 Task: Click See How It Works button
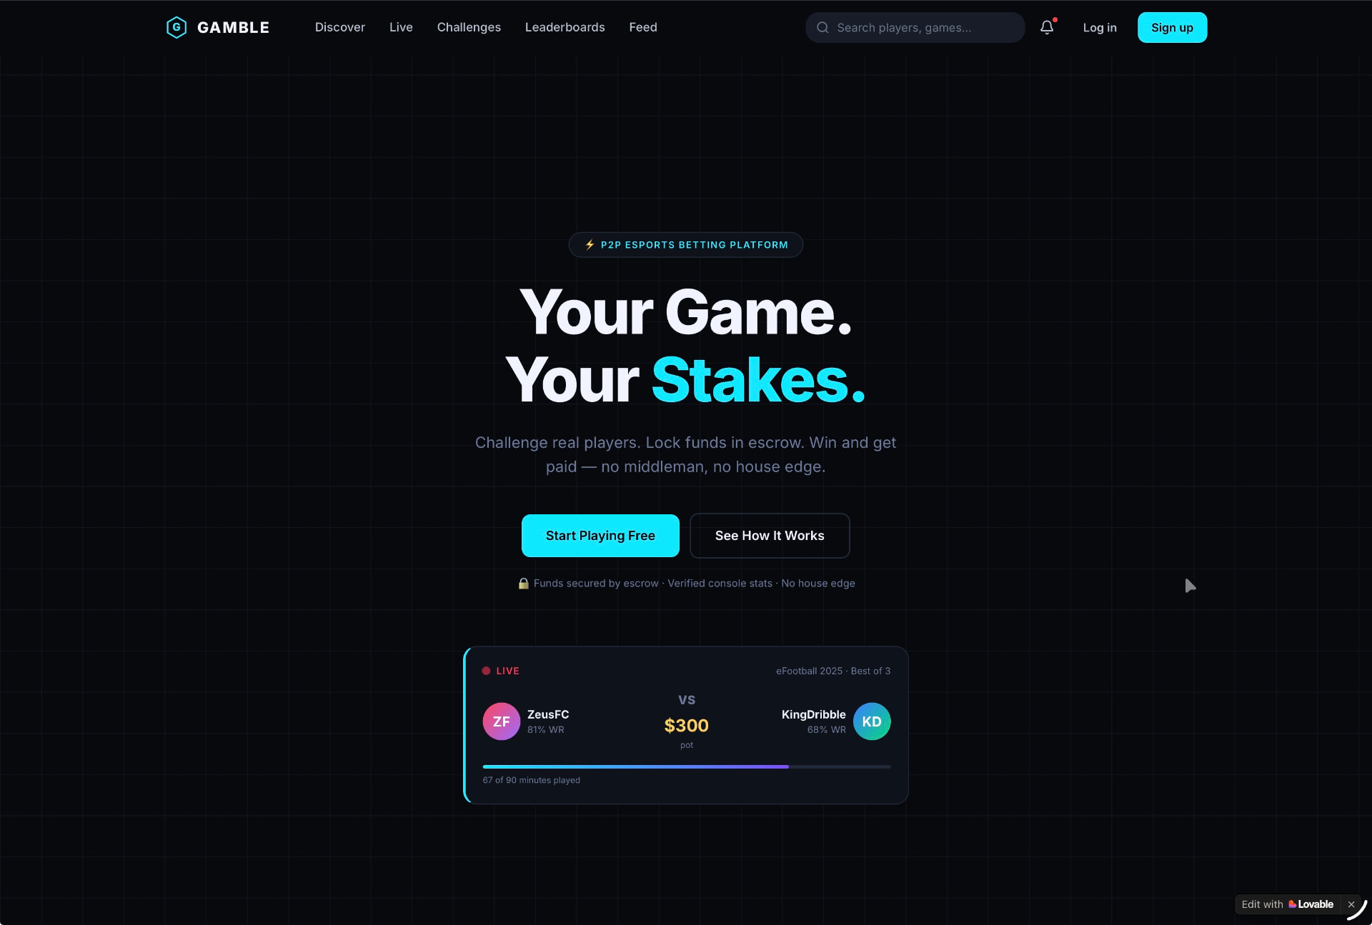770,536
